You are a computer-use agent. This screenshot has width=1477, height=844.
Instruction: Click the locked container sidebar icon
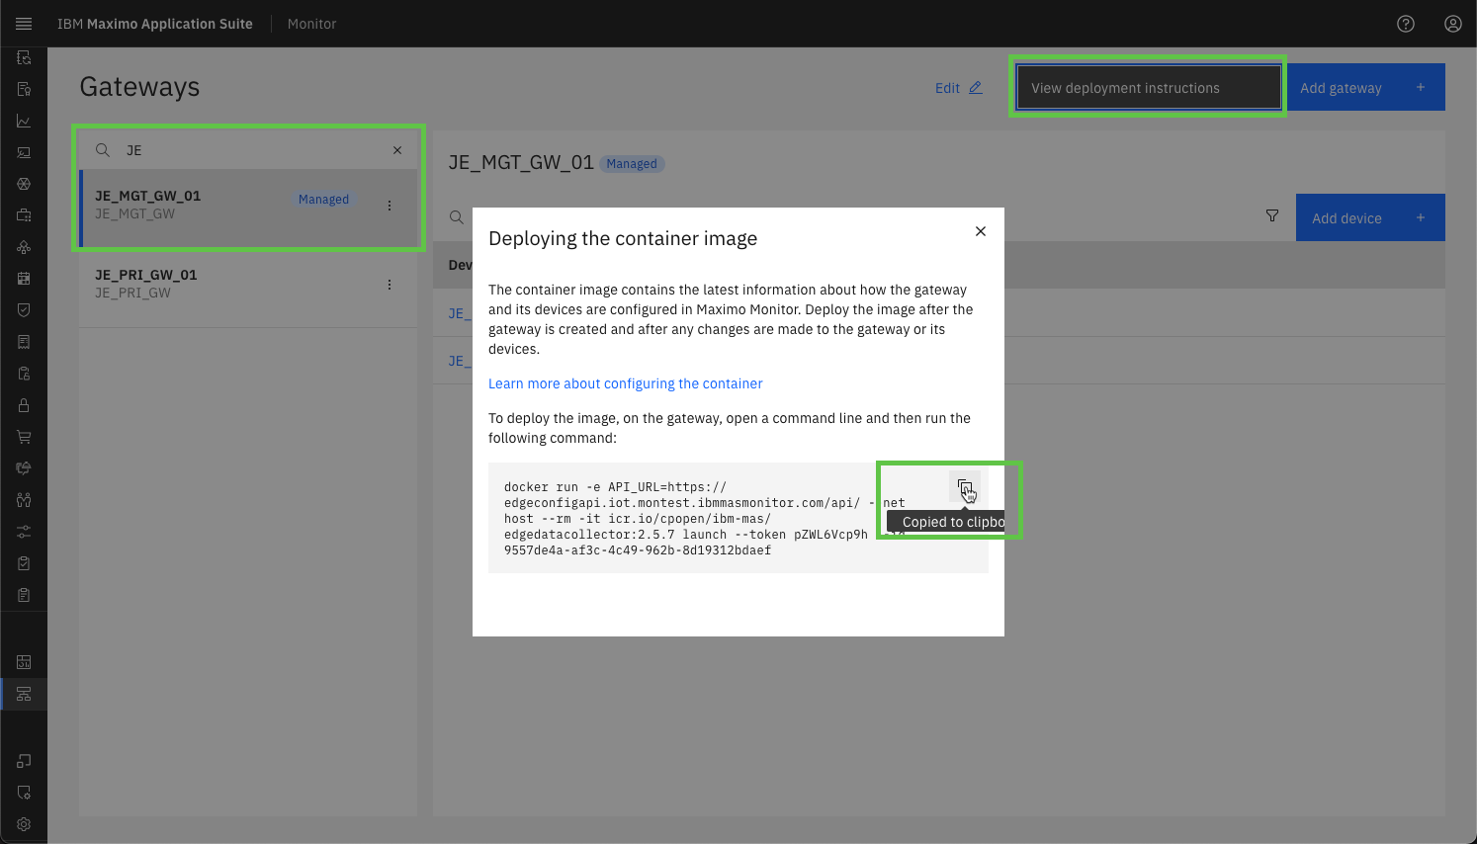point(24,374)
